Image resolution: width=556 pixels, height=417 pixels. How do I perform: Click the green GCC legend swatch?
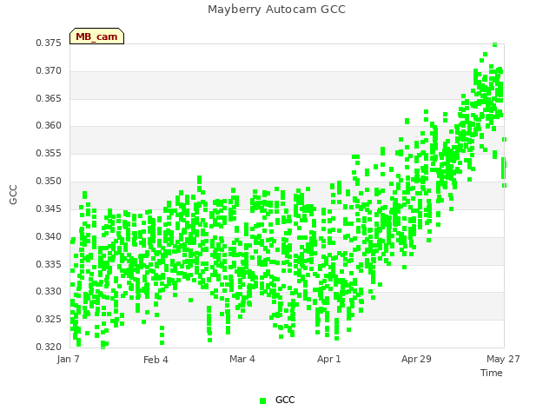(x=262, y=400)
